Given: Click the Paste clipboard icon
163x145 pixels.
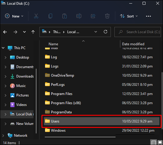Looking at the screenshot, I should point(65,16).
